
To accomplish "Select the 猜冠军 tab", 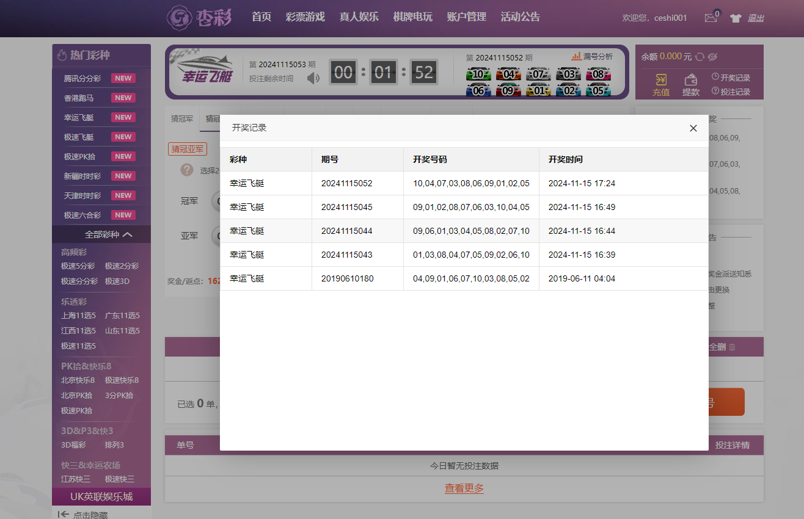I will pyautogui.click(x=182, y=119).
